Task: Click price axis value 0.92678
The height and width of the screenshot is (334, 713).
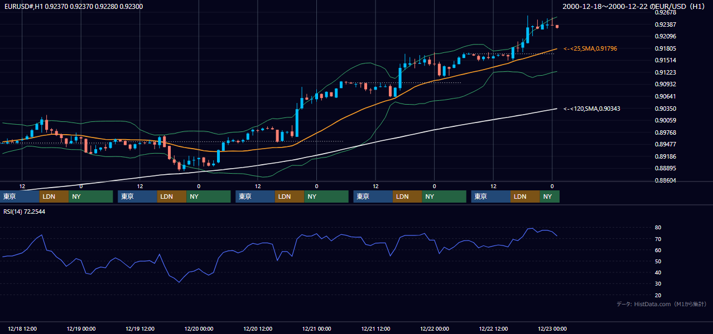Action: pyautogui.click(x=665, y=12)
